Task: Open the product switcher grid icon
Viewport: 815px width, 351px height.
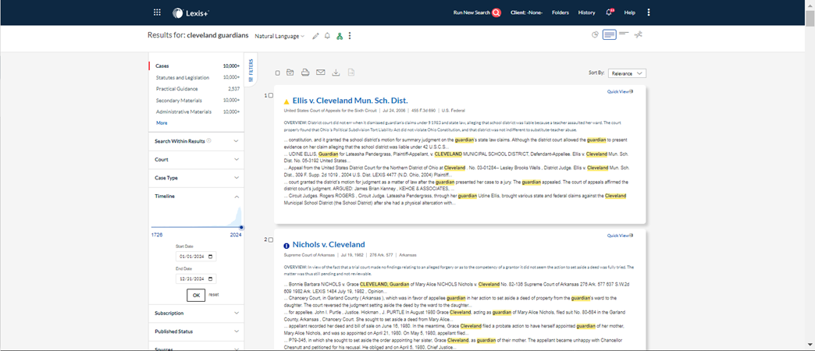Action: [x=157, y=12]
